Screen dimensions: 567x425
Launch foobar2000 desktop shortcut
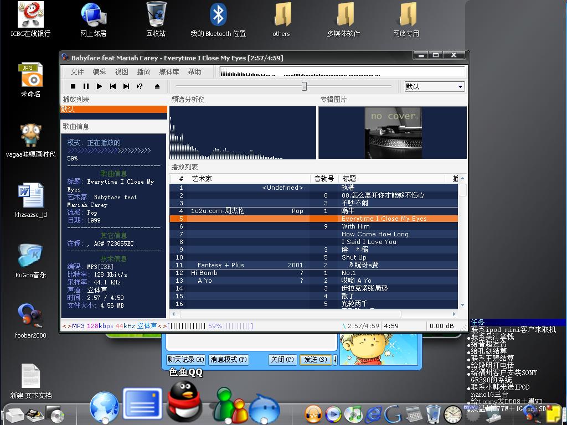pos(31,322)
